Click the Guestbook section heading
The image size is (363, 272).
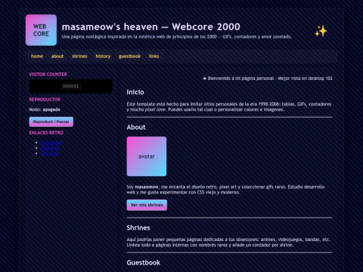pos(144,263)
